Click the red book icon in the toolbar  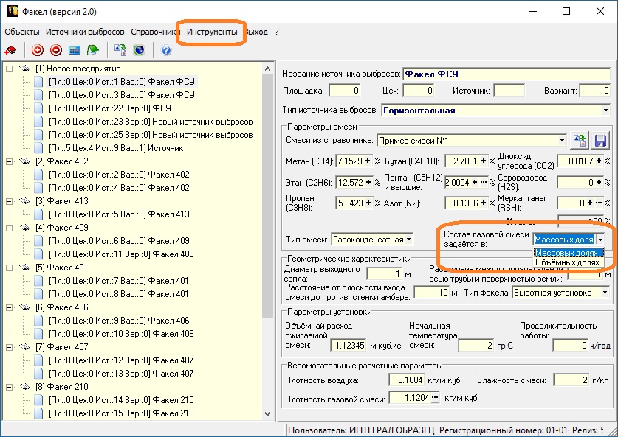pos(11,51)
